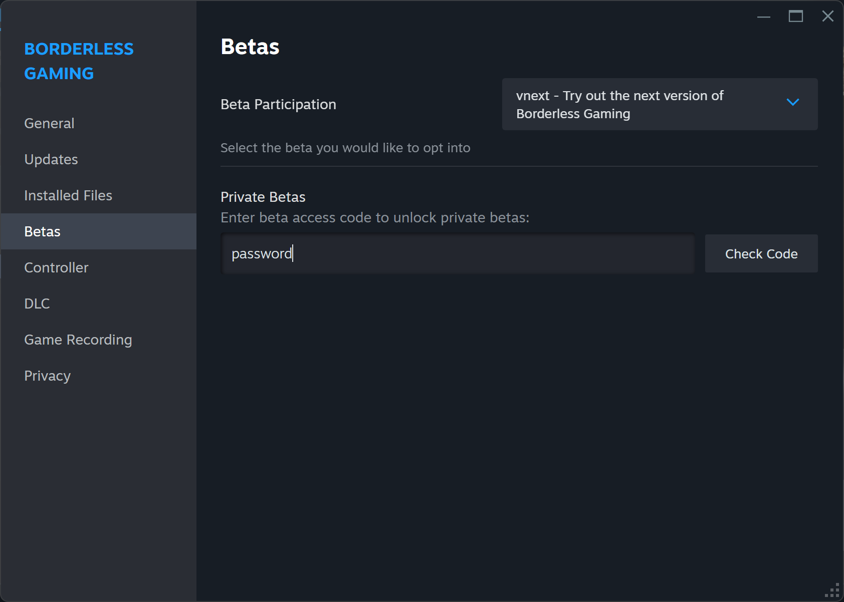Viewport: 844px width, 602px height.
Task: Open the Beta Participation dropdown
Action: (660, 104)
